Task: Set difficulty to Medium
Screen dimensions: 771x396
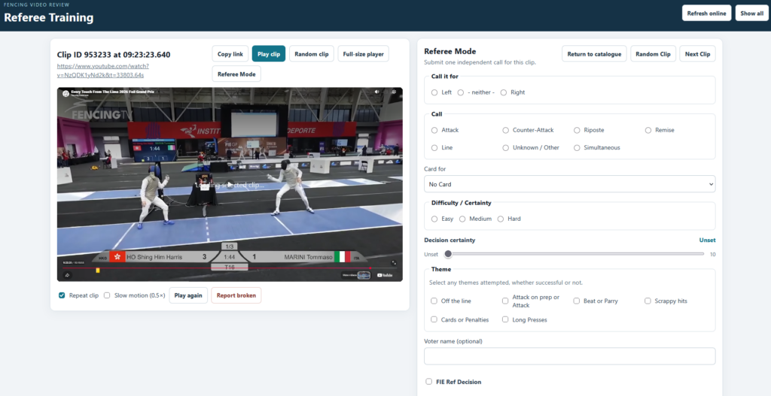Action: point(462,219)
